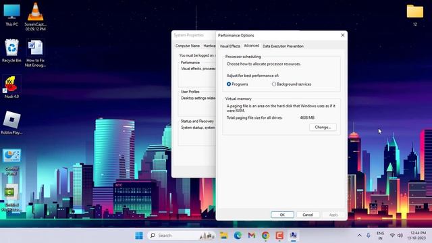Open the ENG IN language switcher
This screenshot has height=243, width=432.
tap(380, 236)
